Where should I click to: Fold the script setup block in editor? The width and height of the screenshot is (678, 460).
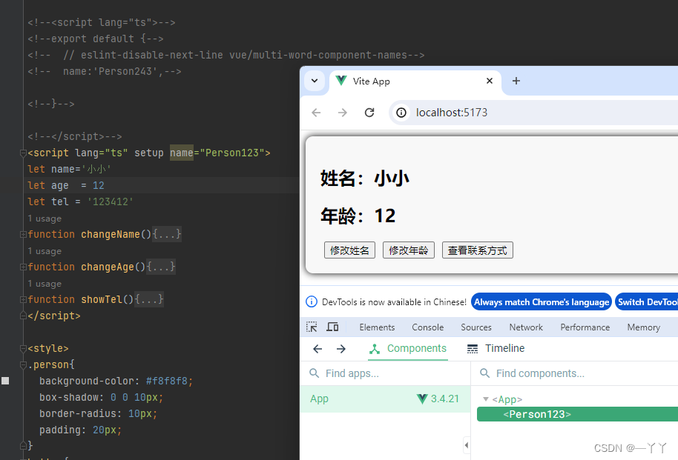pyautogui.click(x=22, y=153)
